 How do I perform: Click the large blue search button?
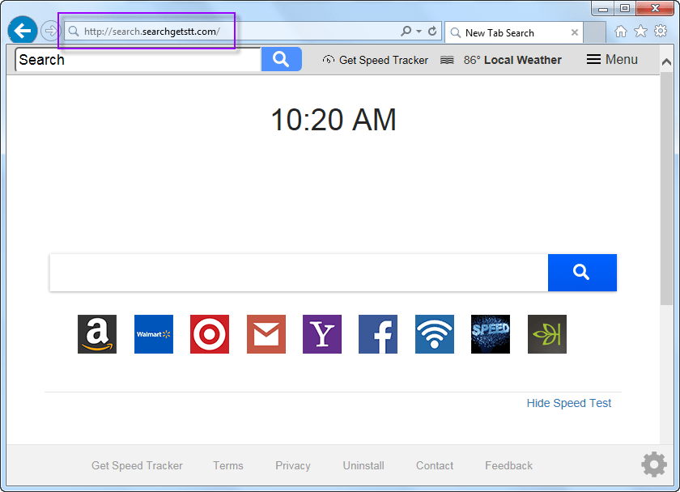coord(582,273)
